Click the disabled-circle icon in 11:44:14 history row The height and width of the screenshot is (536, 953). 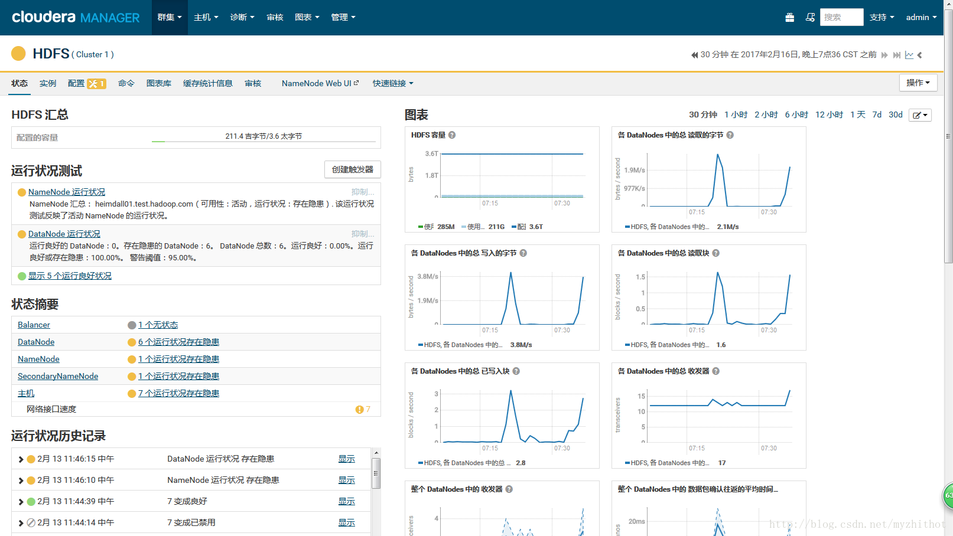click(31, 523)
